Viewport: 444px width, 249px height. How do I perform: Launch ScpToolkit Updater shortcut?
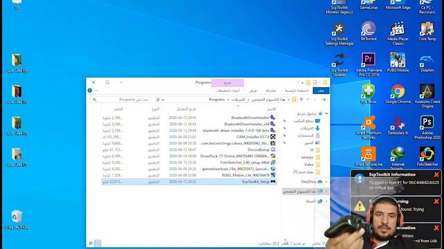point(339,64)
